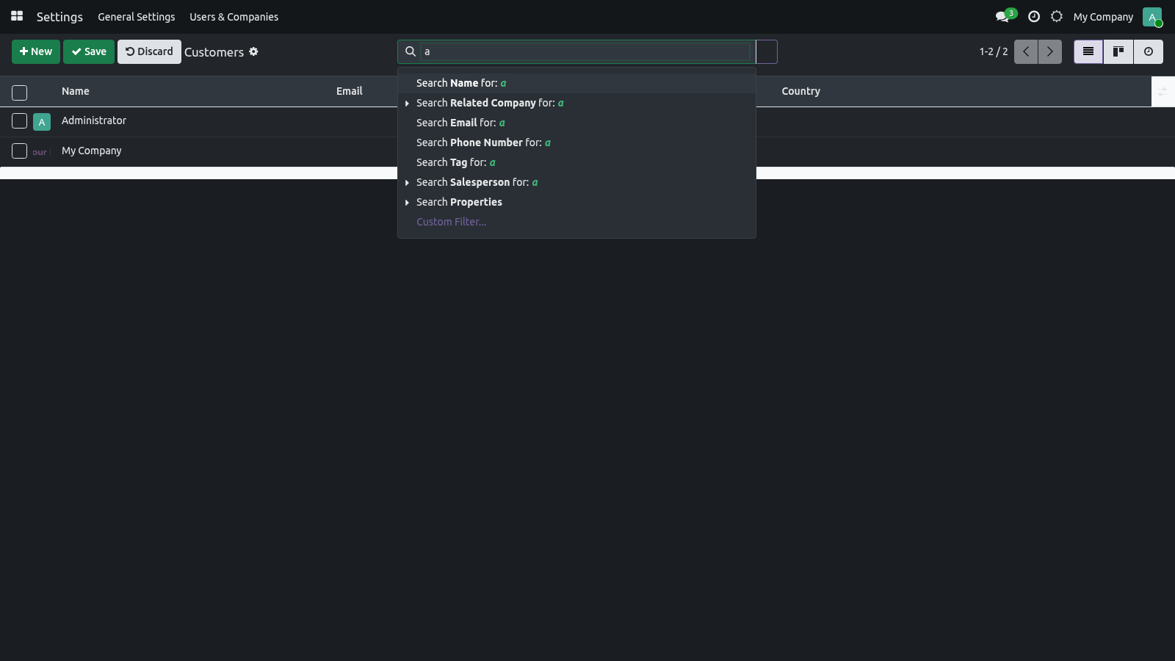The height and width of the screenshot is (661, 1175).
Task: Click the Discard button
Action: click(149, 51)
